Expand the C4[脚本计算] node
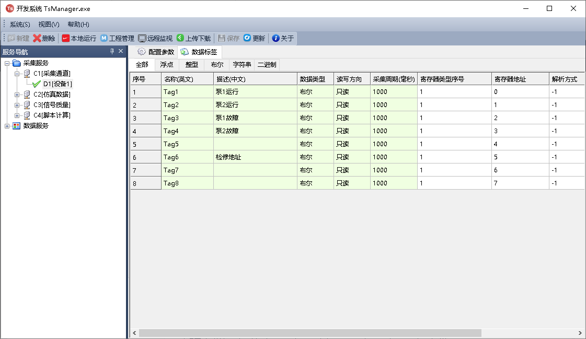Viewport: 586px width, 339px height. 17,115
